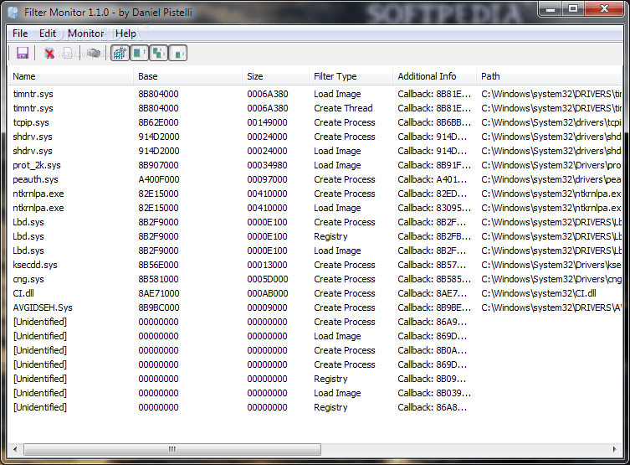Click base address 8B9BC000
630x465 pixels.
(159, 307)
